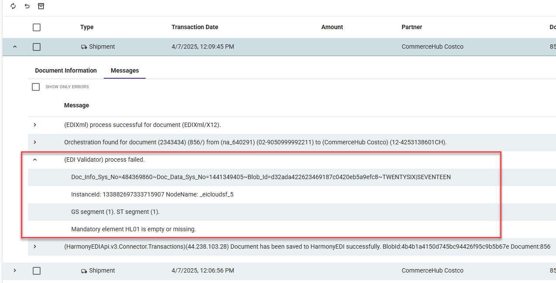Click truck icon in 12:09:45 PM shipment row
Image resolution: width=556 pixels, height=283 pixels.
click(84, 47)
